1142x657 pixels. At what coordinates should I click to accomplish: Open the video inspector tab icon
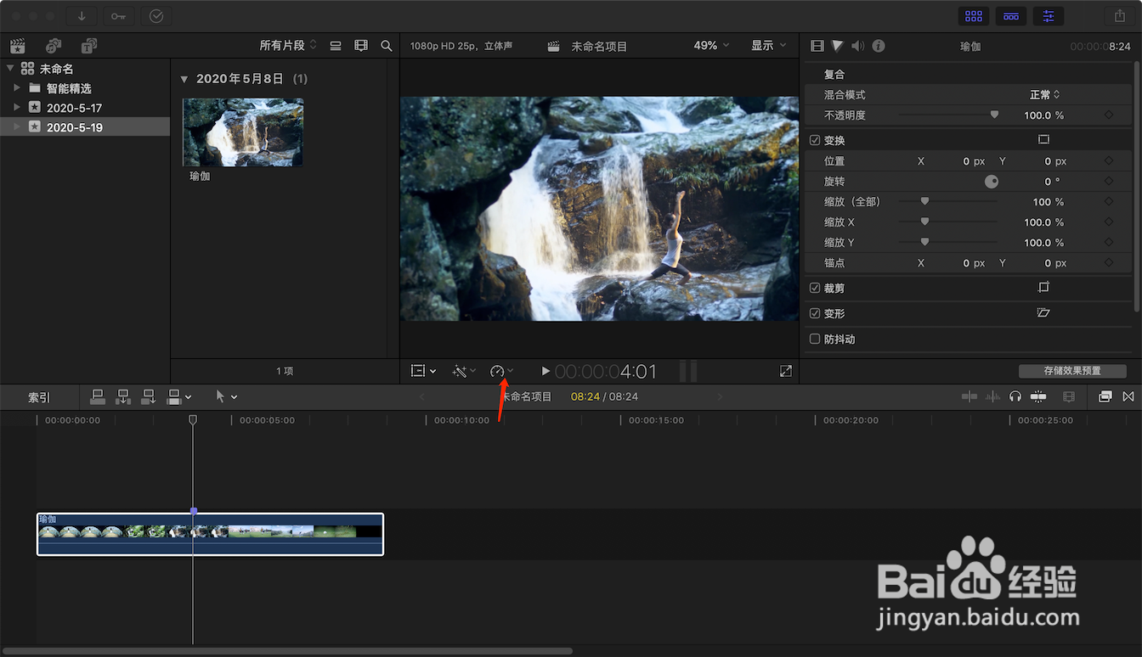point(817,46)
